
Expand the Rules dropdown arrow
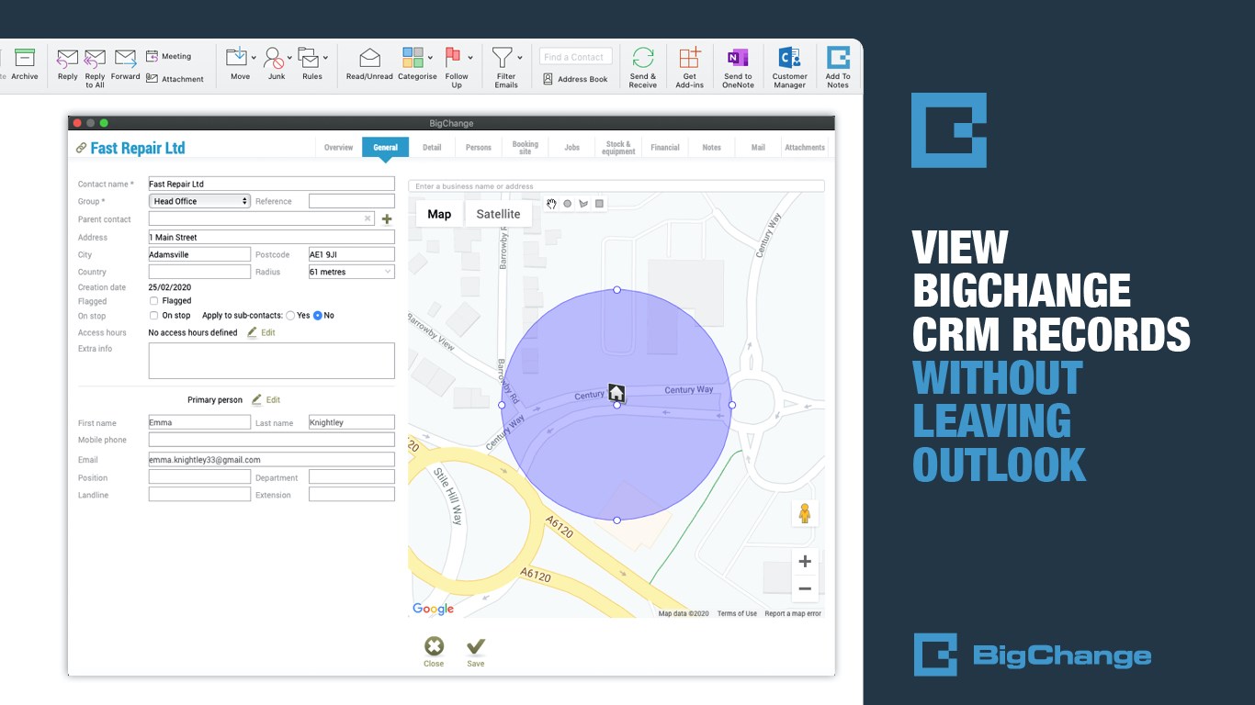click(325, 57)
